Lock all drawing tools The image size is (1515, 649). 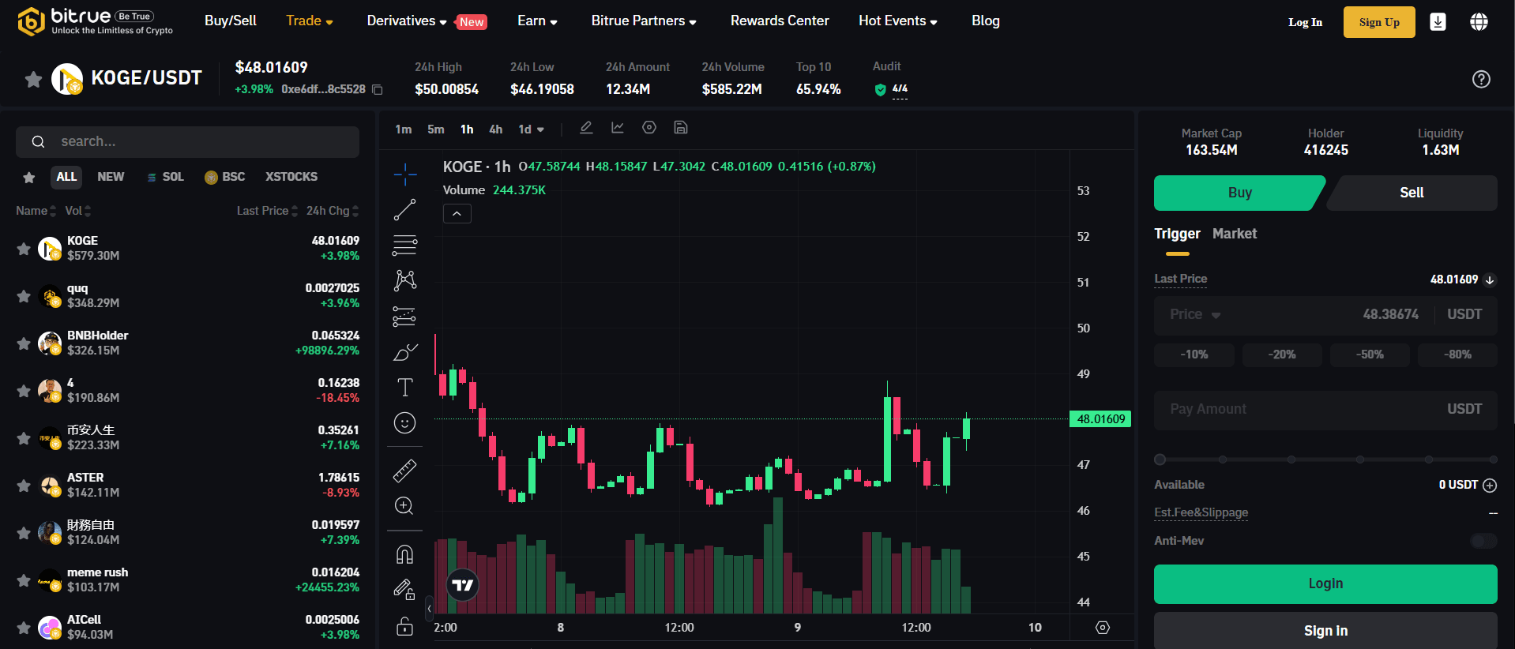click(x=404, y=626)
